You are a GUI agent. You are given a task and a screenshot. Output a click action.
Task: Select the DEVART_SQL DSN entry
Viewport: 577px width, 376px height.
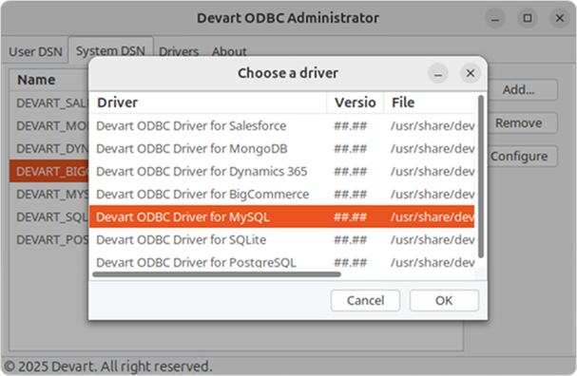(49, 217)
